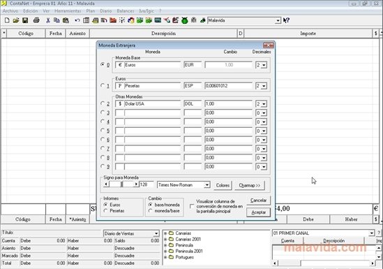Click the Paste clipboard icon
This screenshot has height=269, width=383.
point(66,20)
